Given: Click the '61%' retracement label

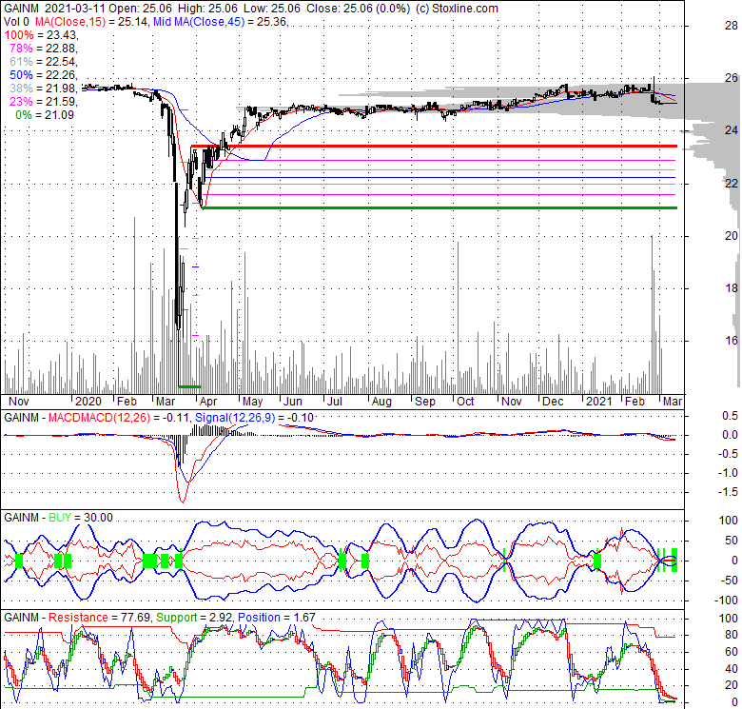Looking at the screenshot, I should (x=21, y=62).
